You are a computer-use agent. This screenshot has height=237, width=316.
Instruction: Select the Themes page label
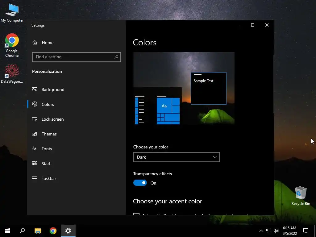(x=49, y=134)
